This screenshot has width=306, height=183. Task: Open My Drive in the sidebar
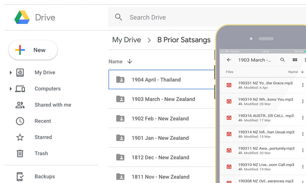(x=45, y=72)
